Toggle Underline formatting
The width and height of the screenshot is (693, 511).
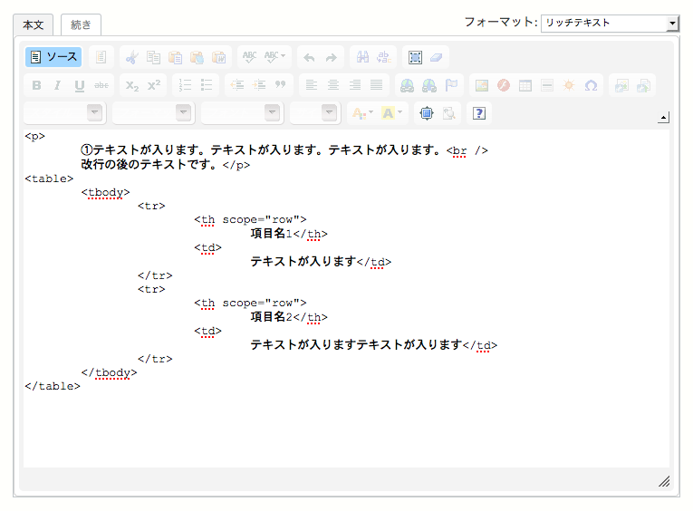coord(80,85)
